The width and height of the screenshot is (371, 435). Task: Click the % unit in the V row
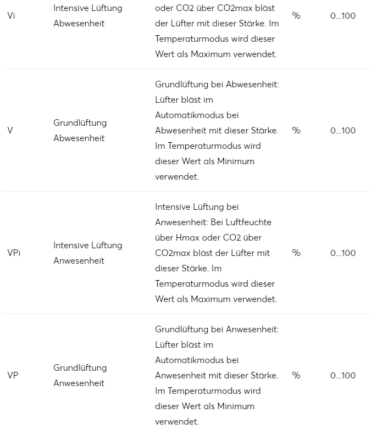point(296,131)
